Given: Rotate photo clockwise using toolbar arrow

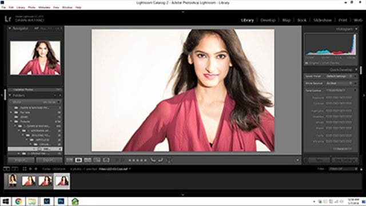Looking at the screenshot, I should click(161, 160).
